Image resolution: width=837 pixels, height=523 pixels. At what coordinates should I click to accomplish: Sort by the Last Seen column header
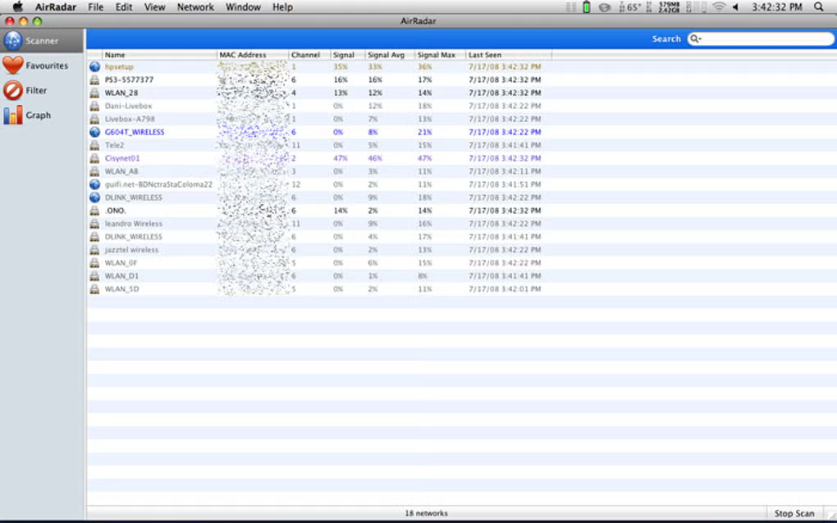click(508, 55)
